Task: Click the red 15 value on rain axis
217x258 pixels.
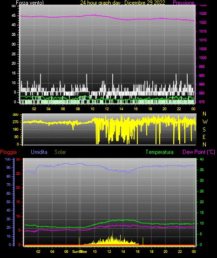Action: [18, 202]
